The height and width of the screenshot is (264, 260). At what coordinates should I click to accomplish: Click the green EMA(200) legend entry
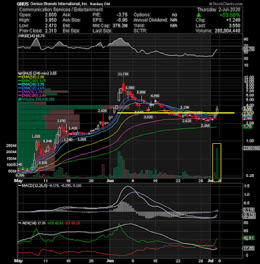(33, 81)
